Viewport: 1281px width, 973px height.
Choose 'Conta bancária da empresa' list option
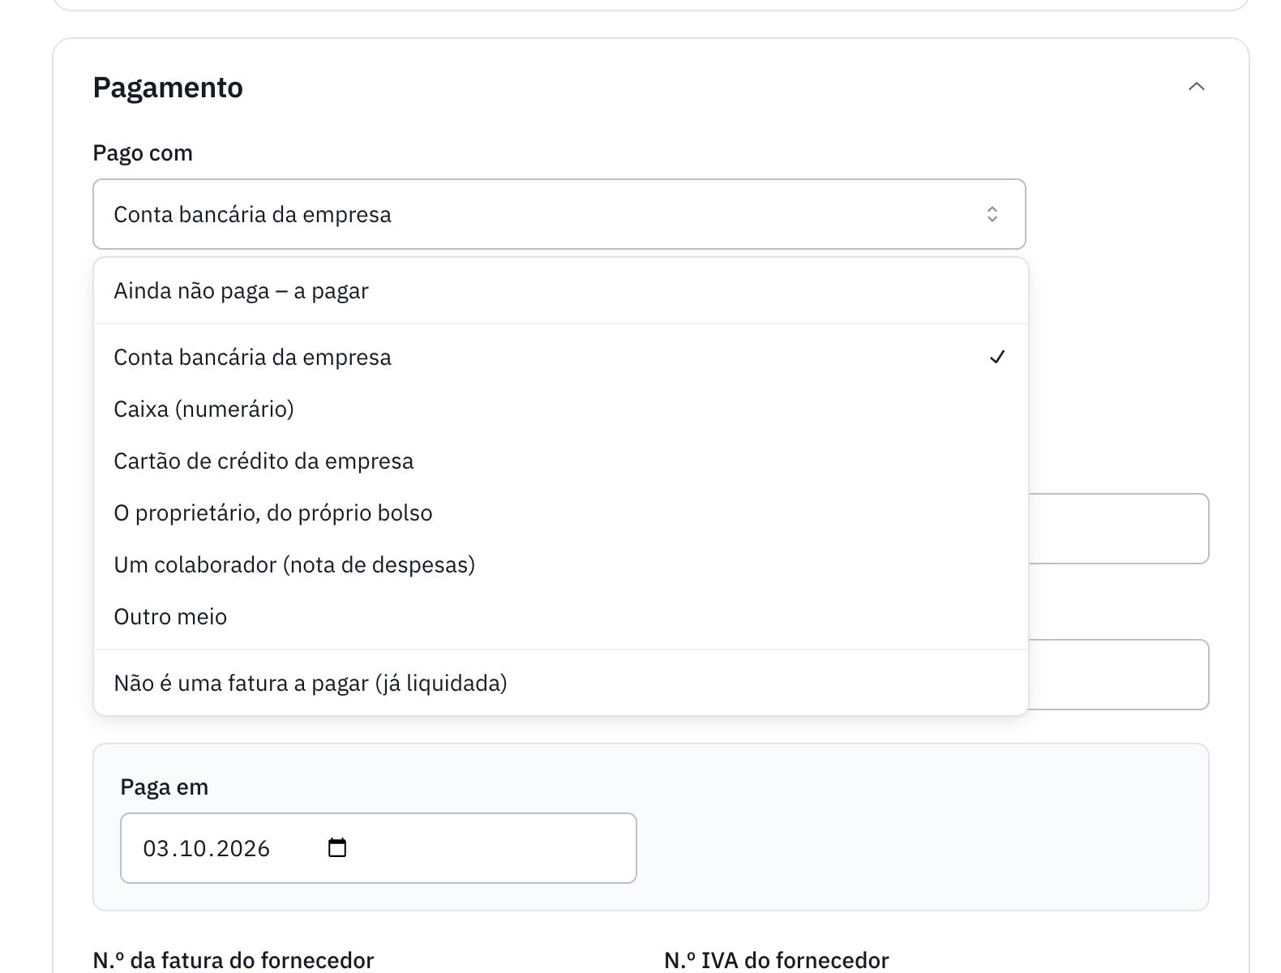pos(561,358)
